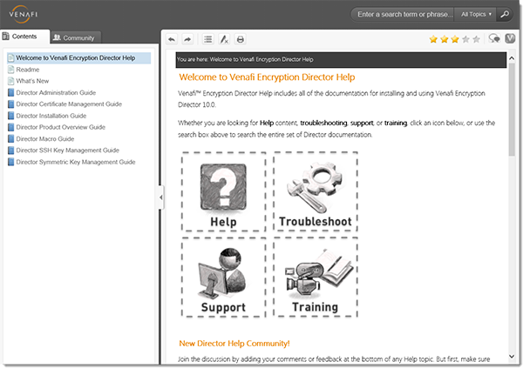Click the Venafi logo
Screen dimensions: 523x368
(x=23, y=14)
